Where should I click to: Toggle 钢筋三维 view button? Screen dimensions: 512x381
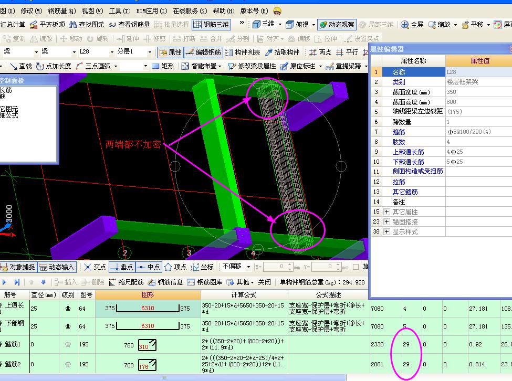pyautogui.click(x=211, y=25)
